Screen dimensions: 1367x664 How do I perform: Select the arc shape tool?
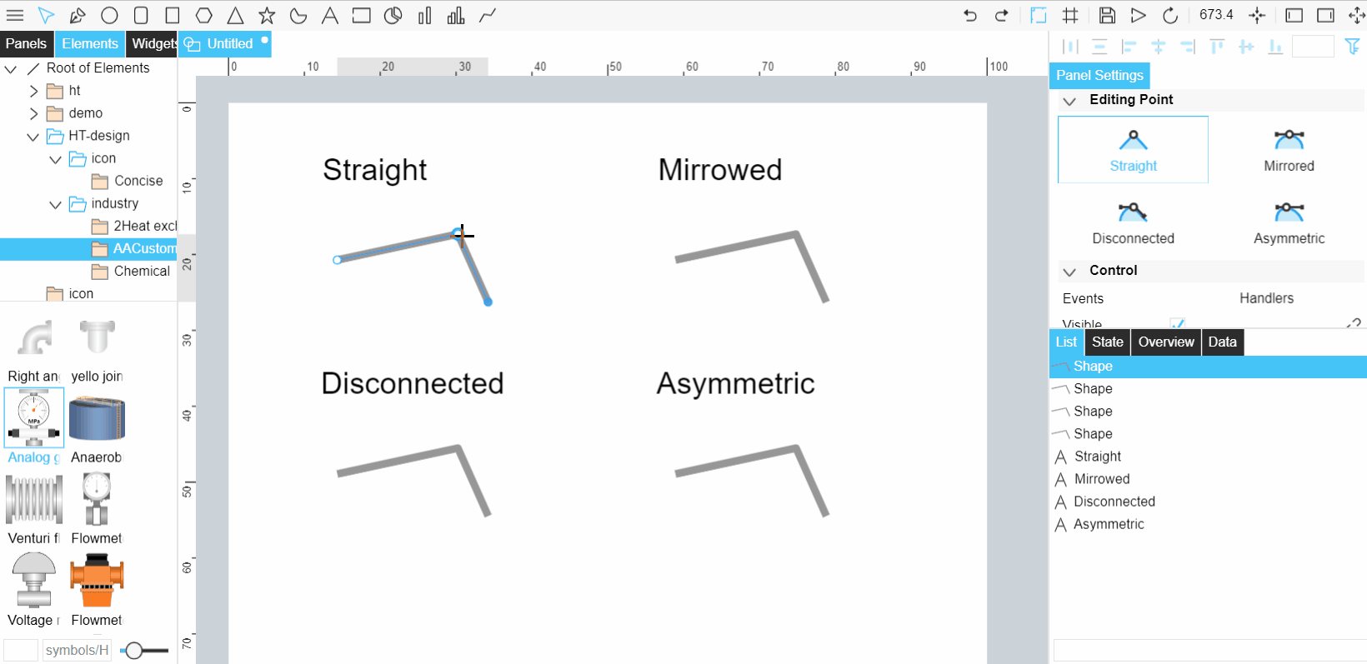pyautogui.click(x=298, y=15)
